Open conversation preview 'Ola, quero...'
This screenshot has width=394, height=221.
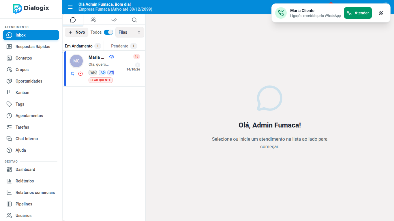(99, 64)
